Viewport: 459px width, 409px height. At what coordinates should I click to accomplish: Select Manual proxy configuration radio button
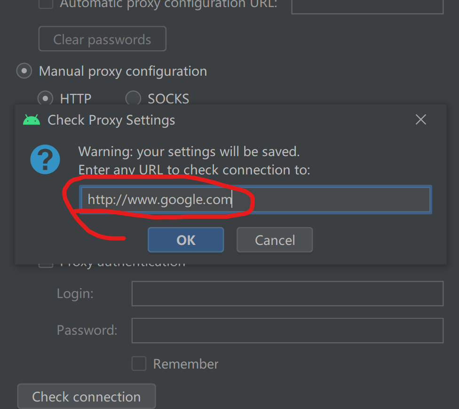coord(24,71)
